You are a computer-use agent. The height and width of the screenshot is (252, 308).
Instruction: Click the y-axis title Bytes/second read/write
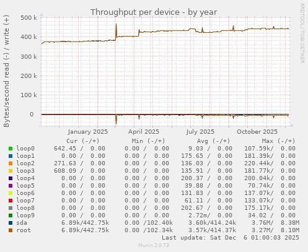pyautogui.click(x=6, y=71)
